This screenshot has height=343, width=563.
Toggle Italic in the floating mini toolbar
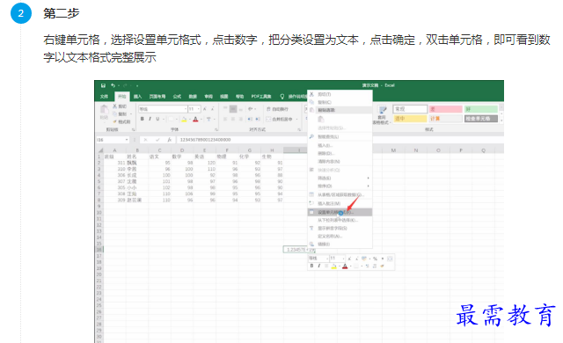(318, 266)
